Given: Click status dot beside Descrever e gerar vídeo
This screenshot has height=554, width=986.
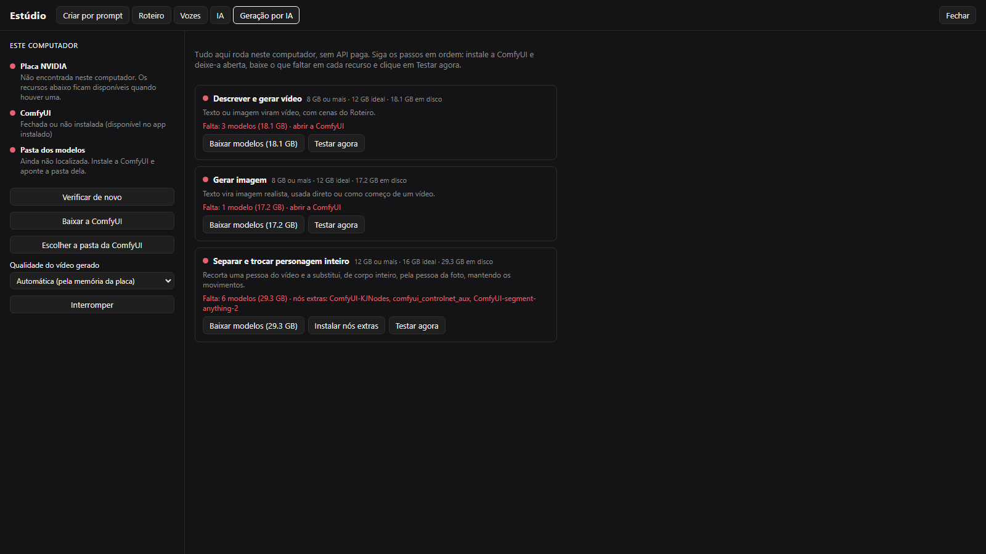Looking at the screenshot, I should pyautogui.click(x=205, y=98).
